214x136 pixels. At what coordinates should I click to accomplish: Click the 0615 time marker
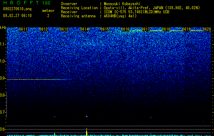click(105, 29)
